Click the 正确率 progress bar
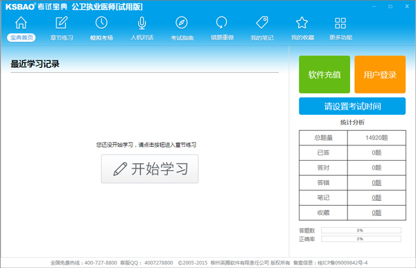 tap(361, 239)
